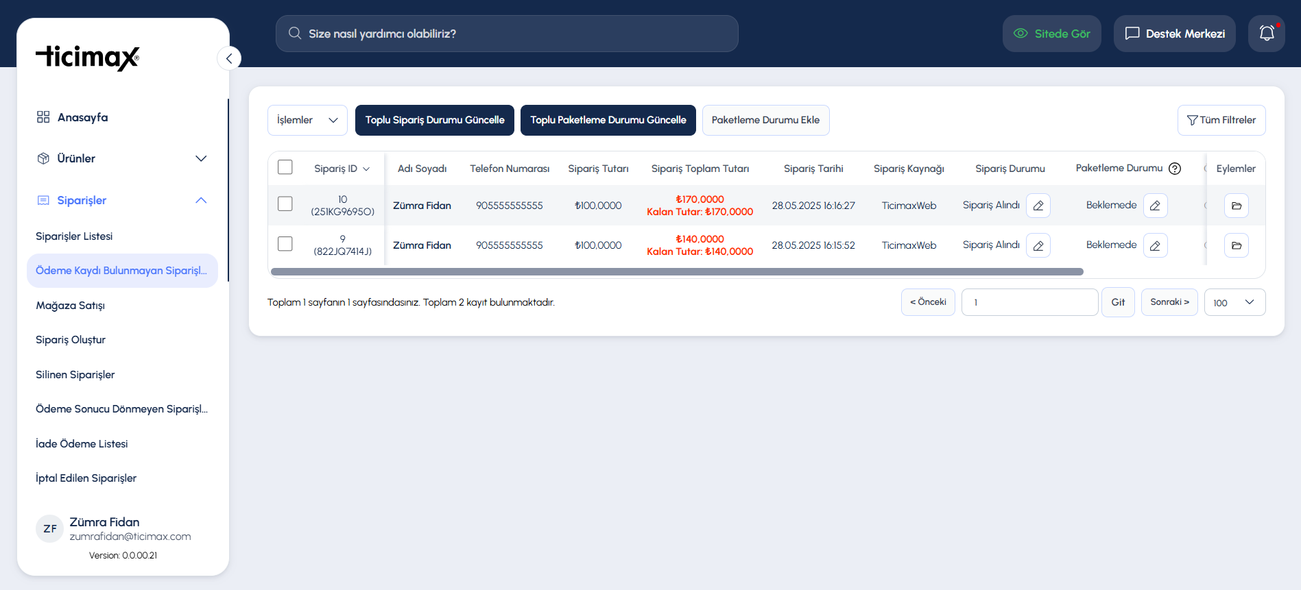The image size is (1301, 590).
Task: Go to previous page with Önceki
Action: 928,302
